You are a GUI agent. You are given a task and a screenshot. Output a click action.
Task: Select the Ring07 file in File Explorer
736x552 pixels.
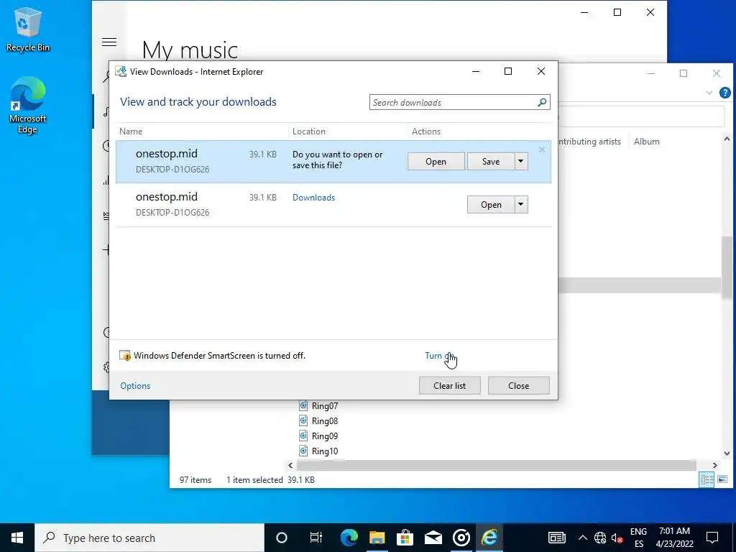click(325, 406)
